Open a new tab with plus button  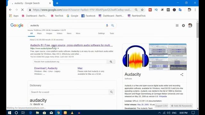tap(57, 3)
